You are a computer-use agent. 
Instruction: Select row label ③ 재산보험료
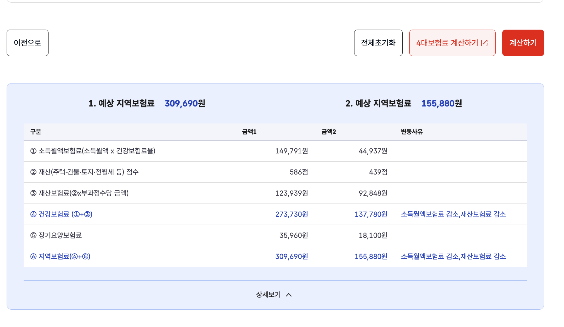click(x=79, y=193)
